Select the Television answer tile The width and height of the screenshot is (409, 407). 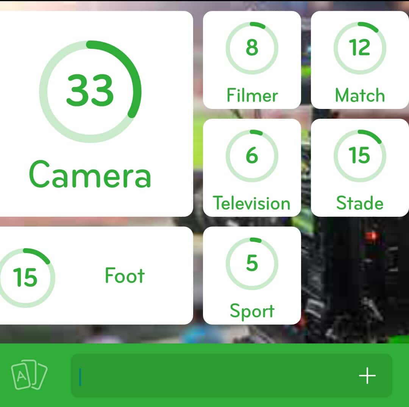pos(252,168)
